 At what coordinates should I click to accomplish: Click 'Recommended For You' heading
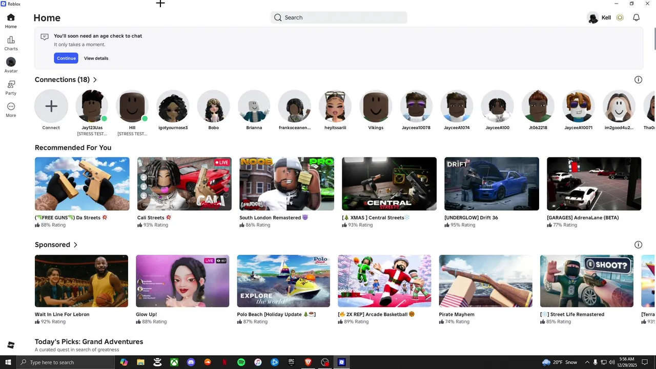pyautogui.click(x=73, y=148)
